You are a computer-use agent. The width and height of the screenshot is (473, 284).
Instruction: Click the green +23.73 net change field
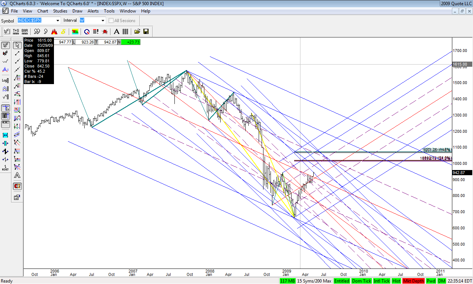(130, 42)
